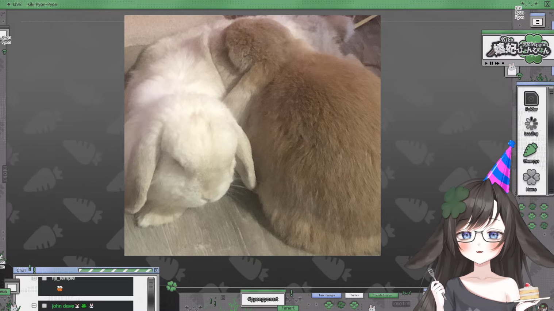554x311 pixels.
Task: Collapse the fiji_temple chat message
Action: 34,278
